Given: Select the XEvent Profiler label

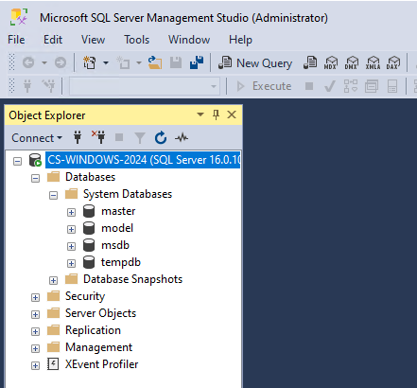Looking at the screenshot, I should tap(101, 364).
